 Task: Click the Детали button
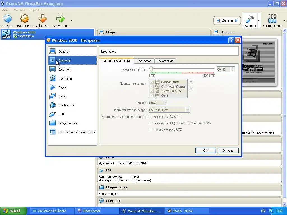click(x=227, y=20)
